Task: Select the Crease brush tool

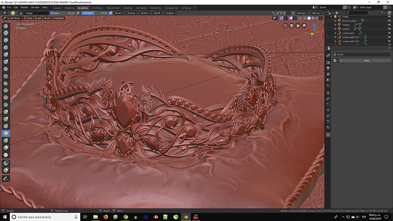Action: pyautogui.click(x=6, y=69)
